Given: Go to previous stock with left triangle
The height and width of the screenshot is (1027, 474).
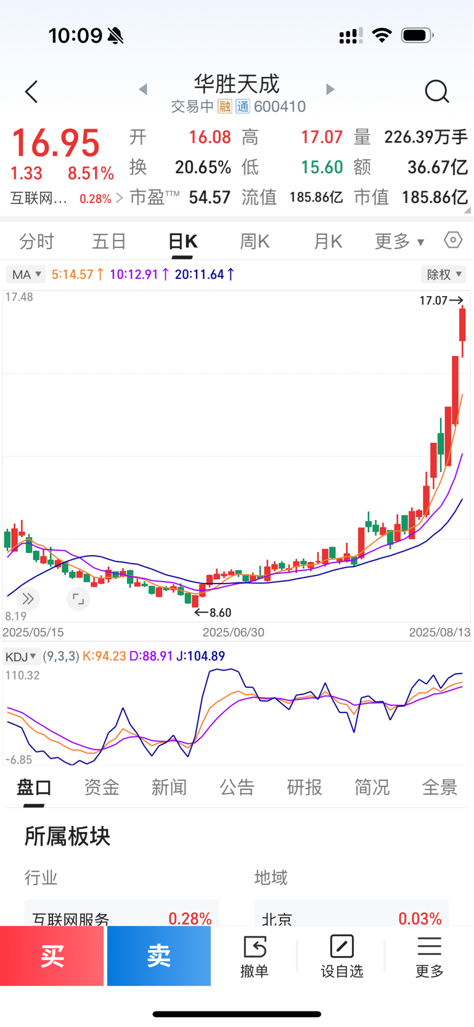Looking at the screenshot, I should (x=143, y=89).
